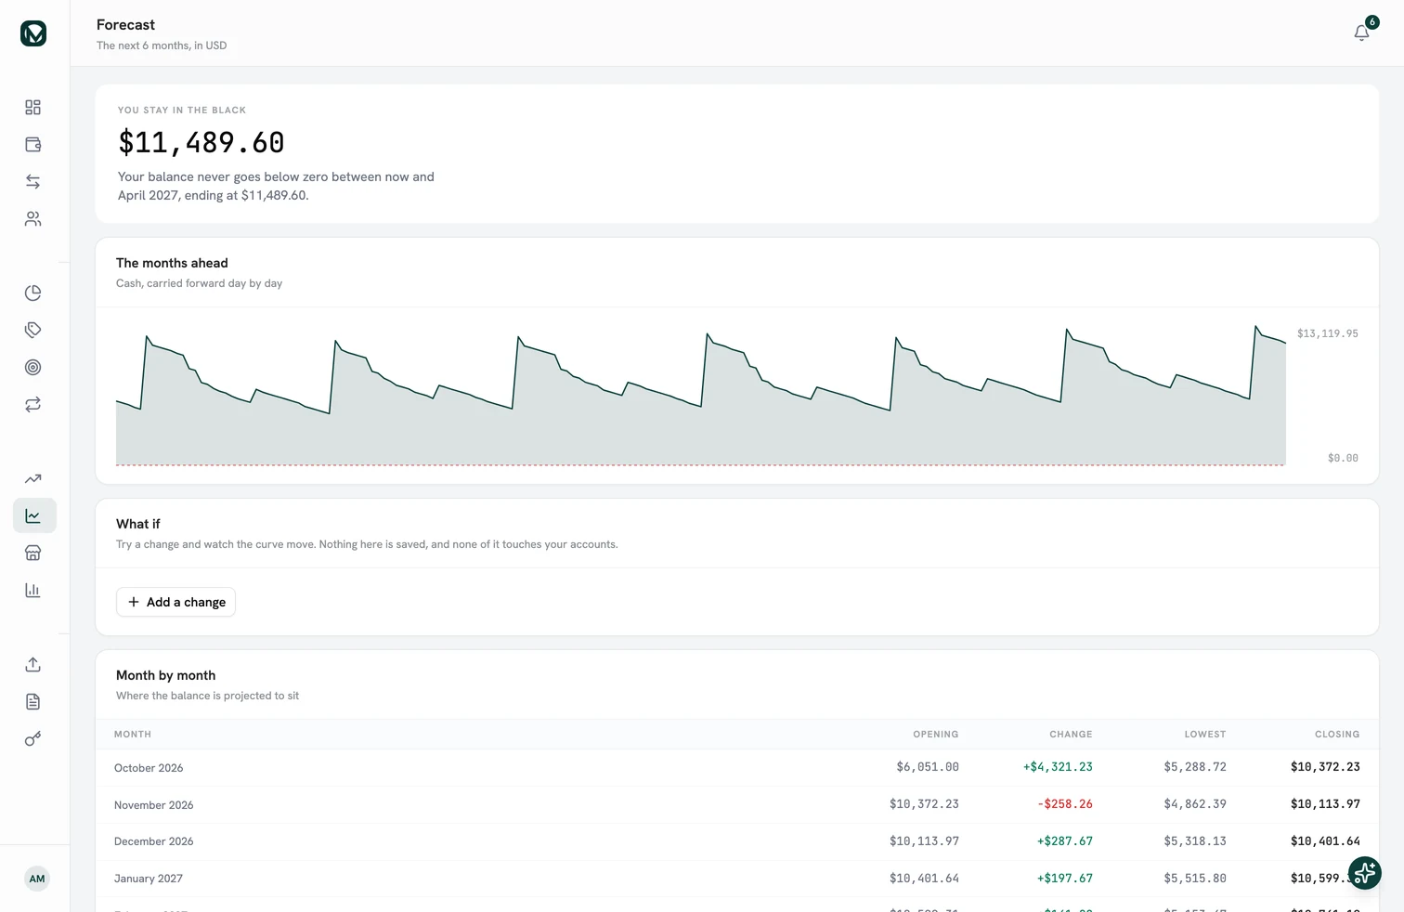Viewport: 1404px width, 912px height.
Task: Click the balance forecast area chart
Action: pyautogui.click(x=701, y=395)
